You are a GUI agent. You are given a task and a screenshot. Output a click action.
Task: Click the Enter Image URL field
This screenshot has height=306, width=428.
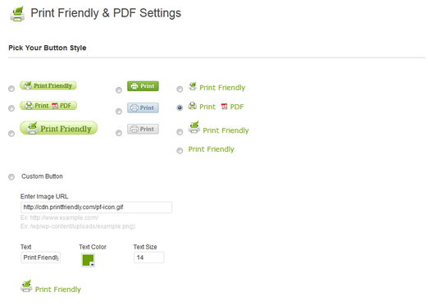[x=97, y=208]
